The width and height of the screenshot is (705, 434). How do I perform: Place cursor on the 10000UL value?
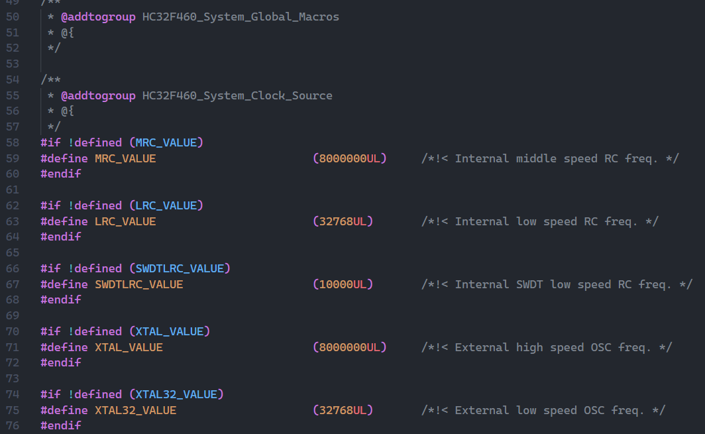(343, 284)
